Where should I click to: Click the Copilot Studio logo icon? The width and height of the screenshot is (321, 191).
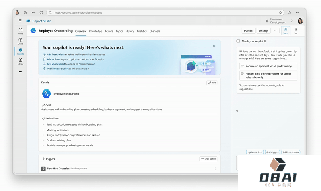pos(28,21)
